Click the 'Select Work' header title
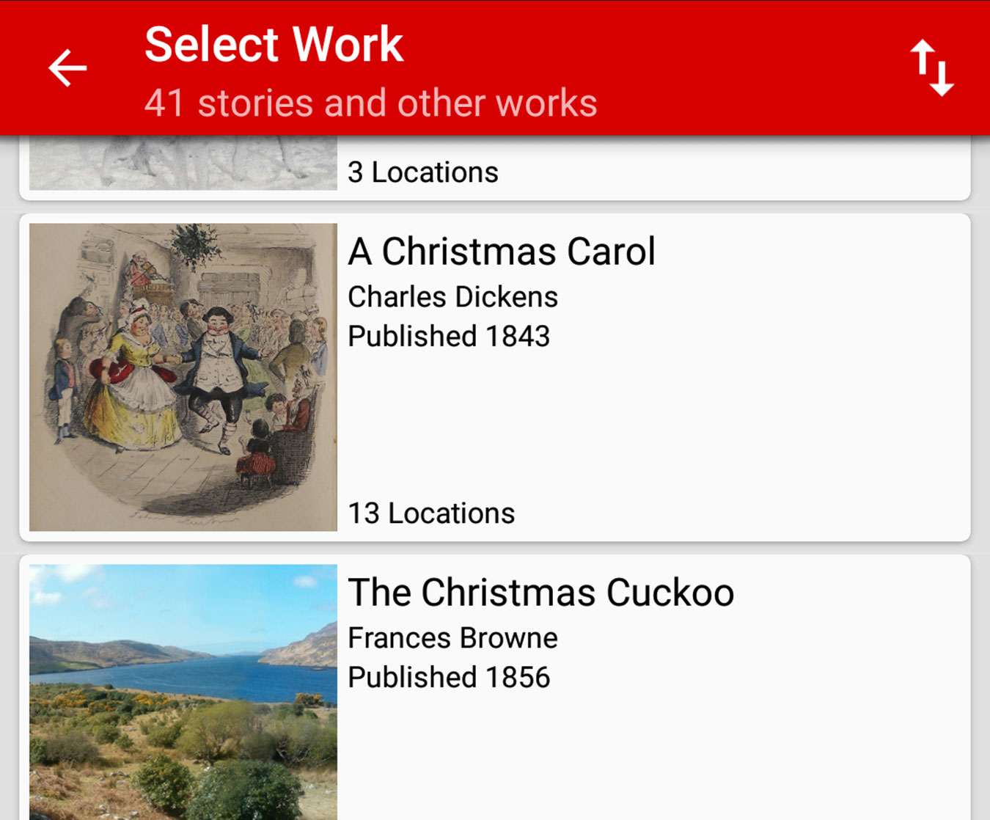990x820 pixels. [274, 45]
